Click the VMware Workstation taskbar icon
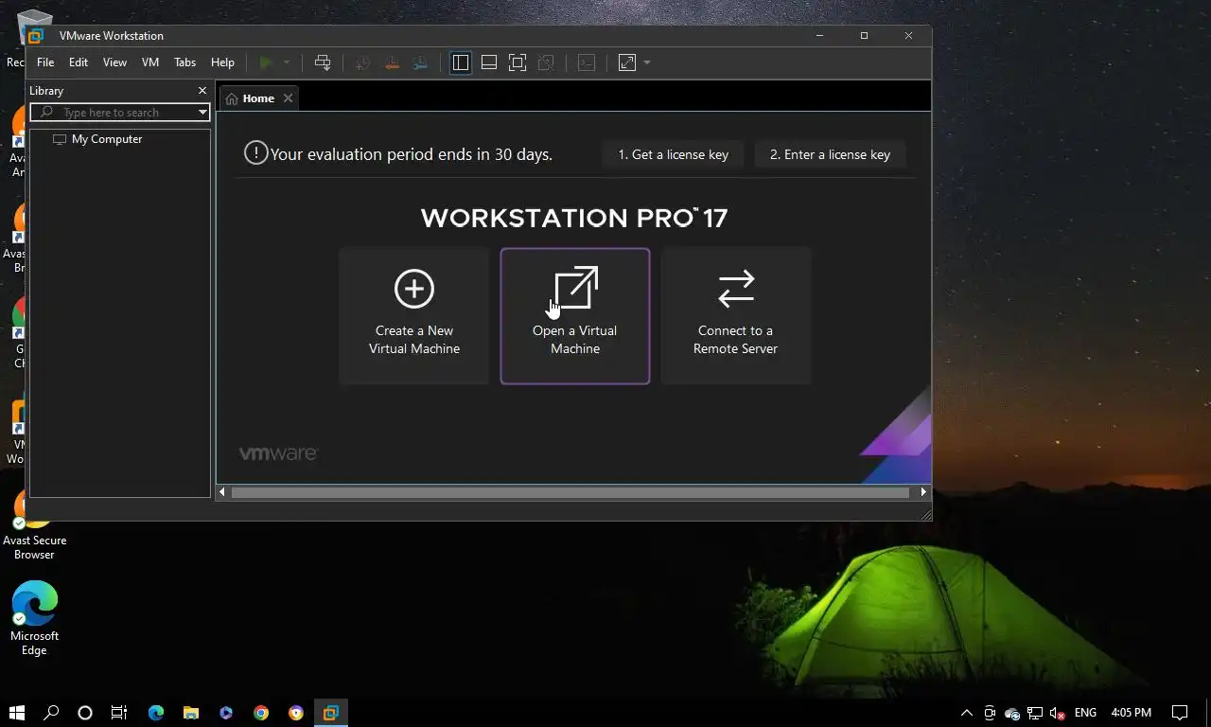 click(330, 713)
